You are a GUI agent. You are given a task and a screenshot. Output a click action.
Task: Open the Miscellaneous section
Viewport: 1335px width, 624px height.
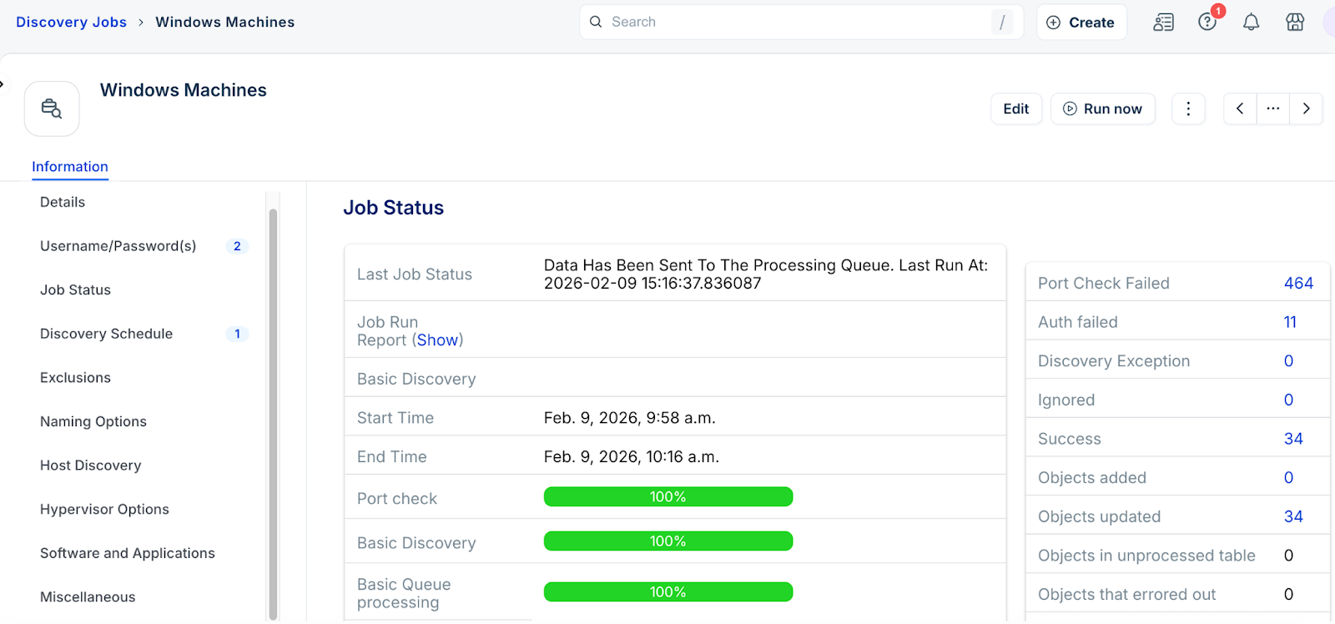point(88,597)
